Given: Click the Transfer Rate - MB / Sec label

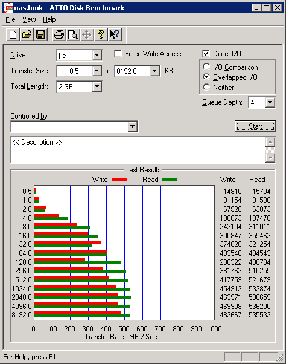Looking at the screenshot, I should pyautogui.click(x=121, y=337).
